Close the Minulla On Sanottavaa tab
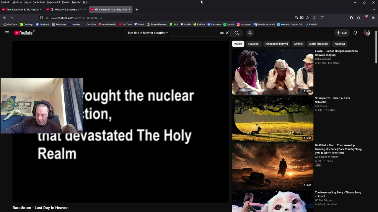 tap(85, 9)
